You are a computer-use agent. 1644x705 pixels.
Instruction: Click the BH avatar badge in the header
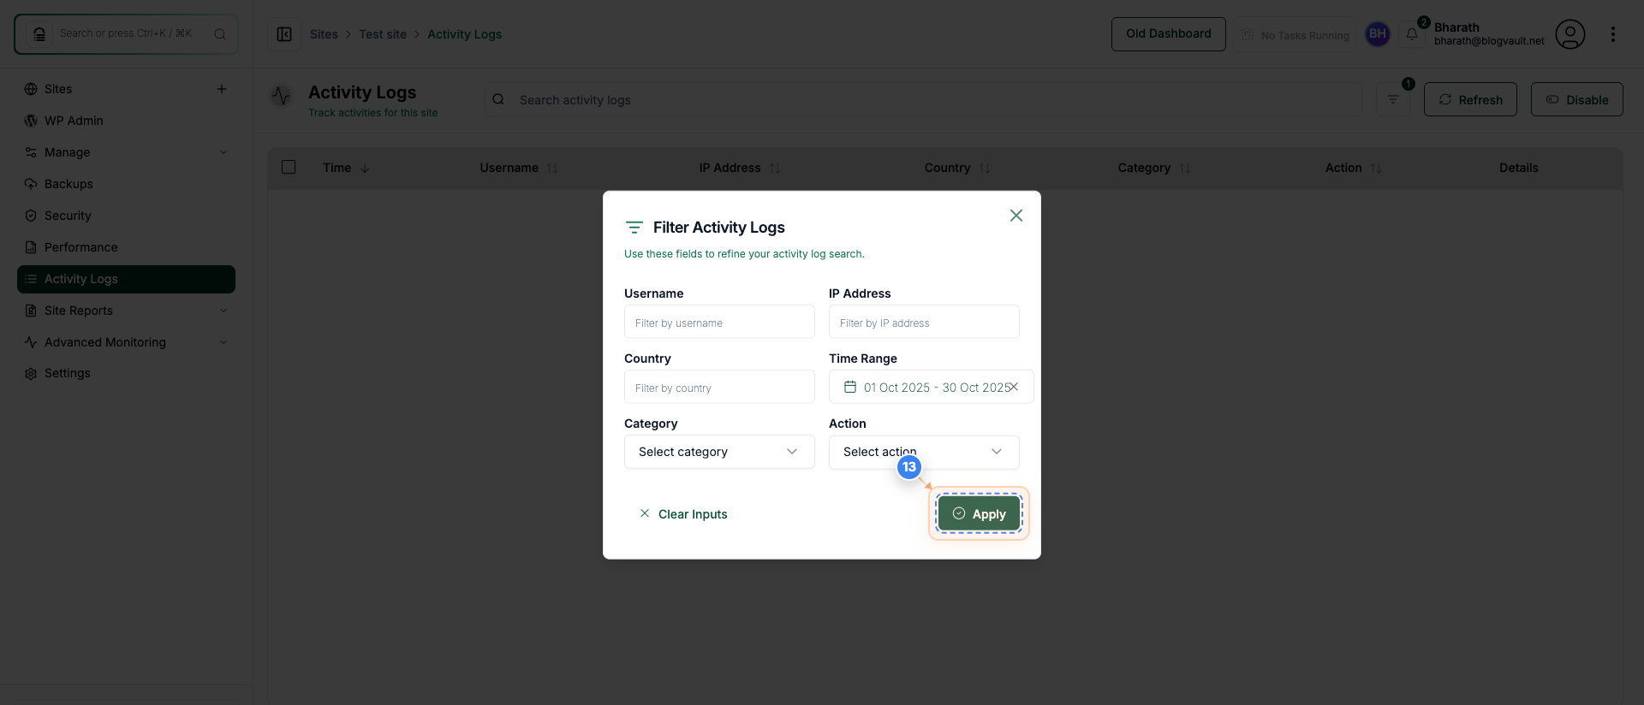point(1377,34)
